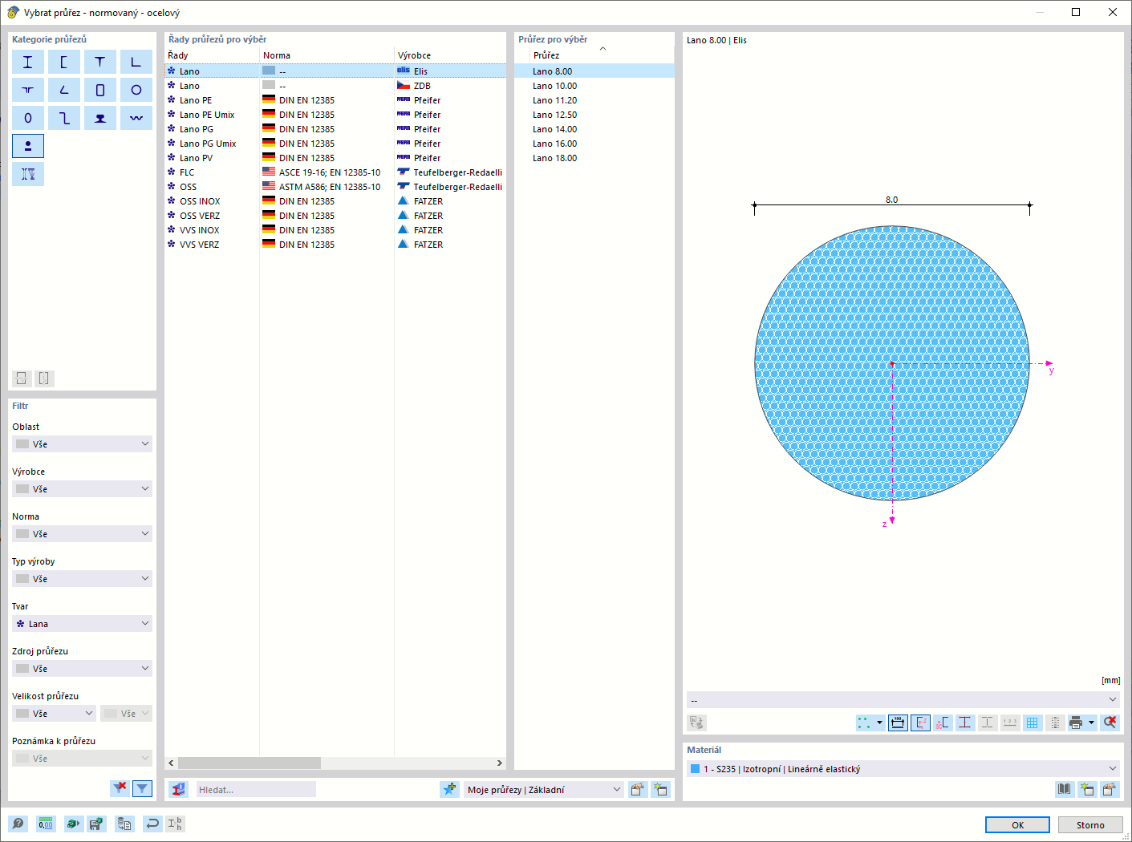This screenshot has height=842, width=1132.
Task: Open the dropdown below the section preview
Action: 903,700
